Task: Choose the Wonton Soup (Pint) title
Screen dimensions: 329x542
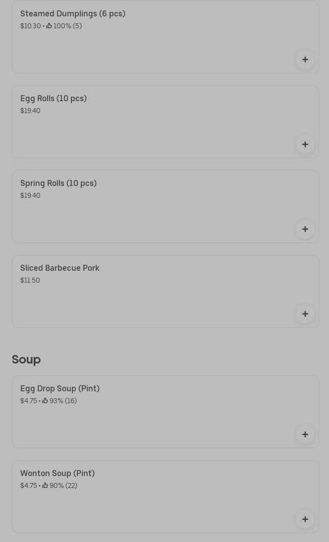Action: (57, 474)
